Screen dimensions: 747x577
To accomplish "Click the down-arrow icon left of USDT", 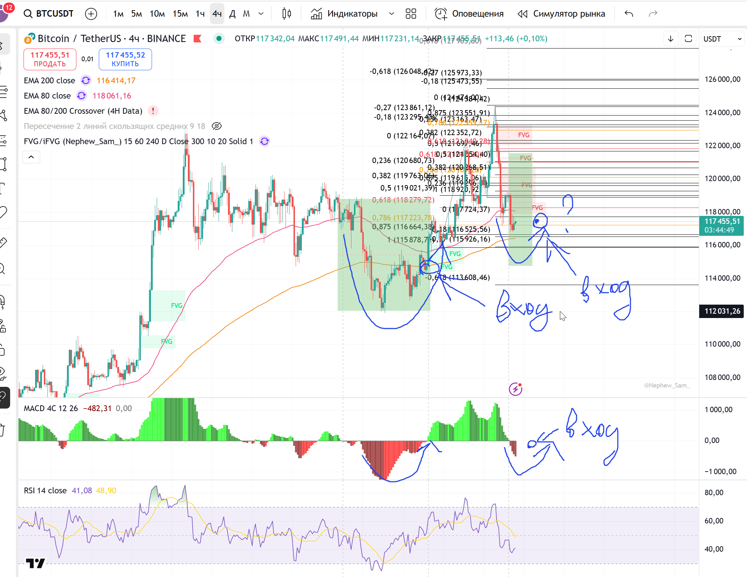I will (x=671, y=39).
